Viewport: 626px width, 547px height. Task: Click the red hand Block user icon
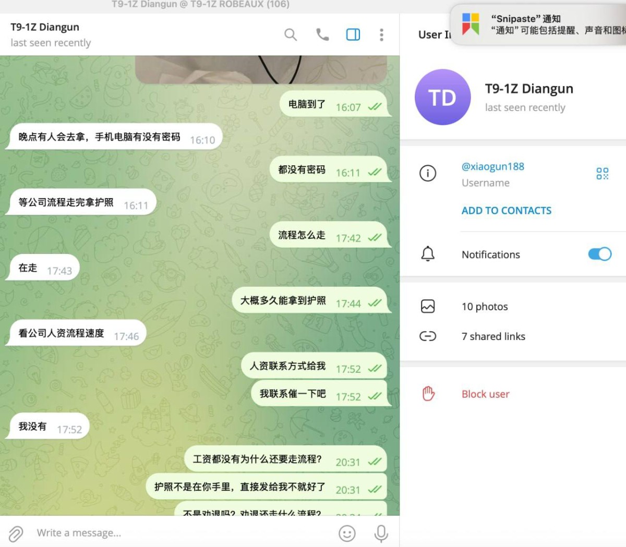tap(428, 394)
